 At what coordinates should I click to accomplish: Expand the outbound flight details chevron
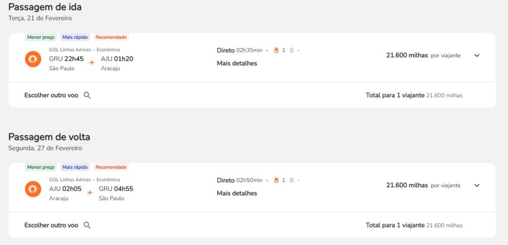tap(477, 56)
